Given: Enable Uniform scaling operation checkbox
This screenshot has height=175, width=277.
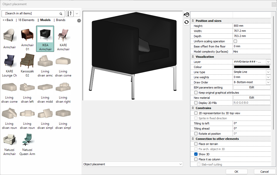Looking at the screenshot, I should pos(235,41).
